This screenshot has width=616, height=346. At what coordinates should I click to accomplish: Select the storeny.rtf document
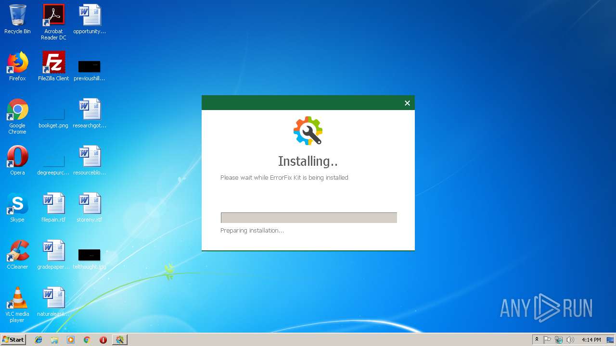click(x=90, y=208)
